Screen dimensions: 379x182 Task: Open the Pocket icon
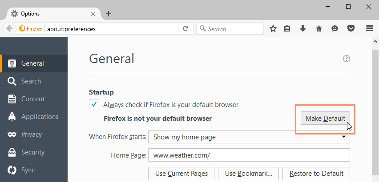pos(351,29)
